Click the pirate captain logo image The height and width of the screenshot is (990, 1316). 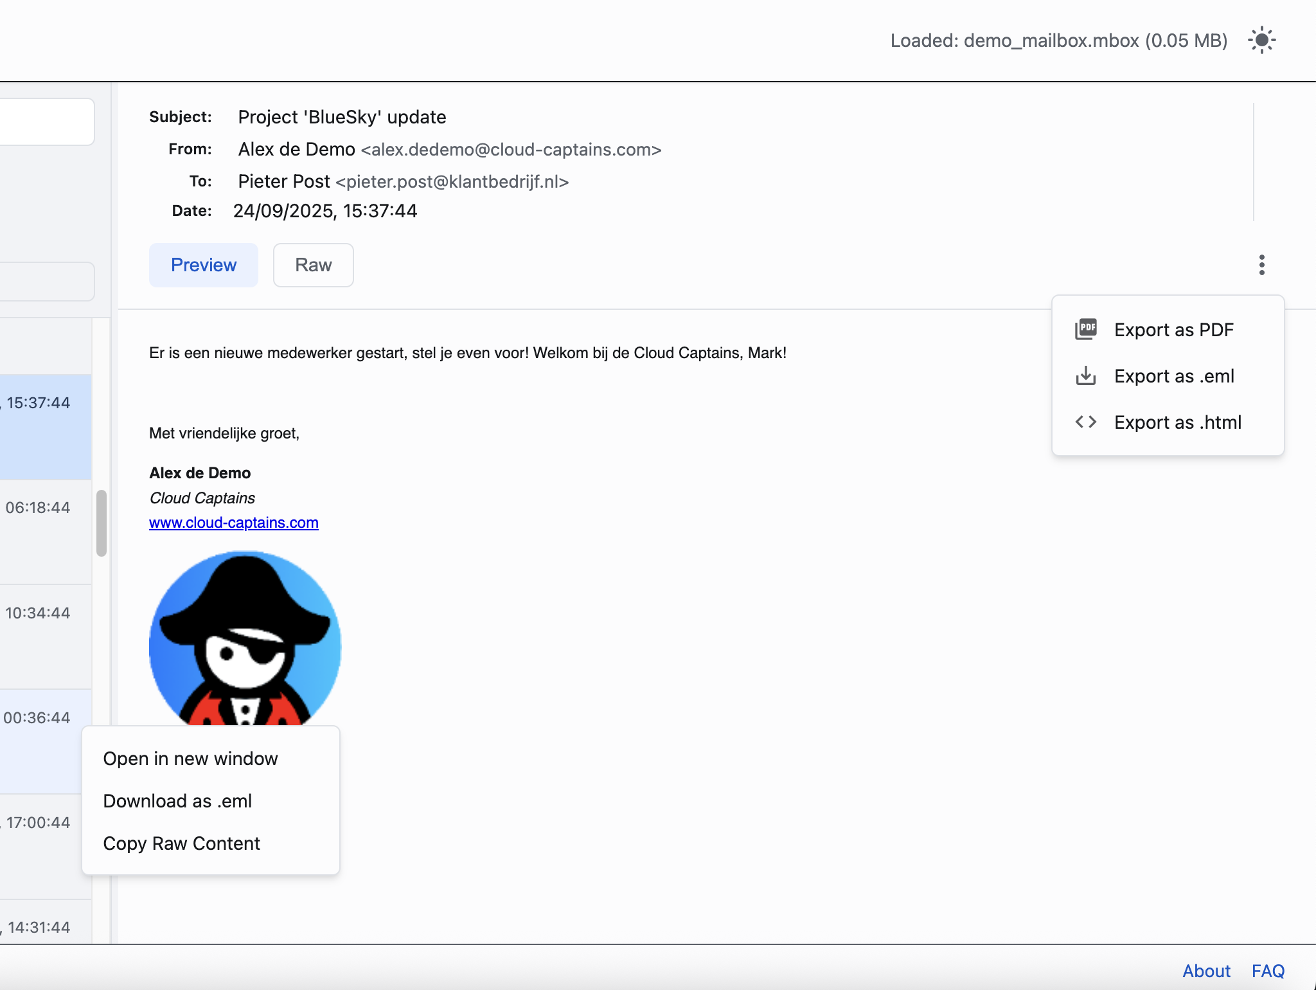245,638
